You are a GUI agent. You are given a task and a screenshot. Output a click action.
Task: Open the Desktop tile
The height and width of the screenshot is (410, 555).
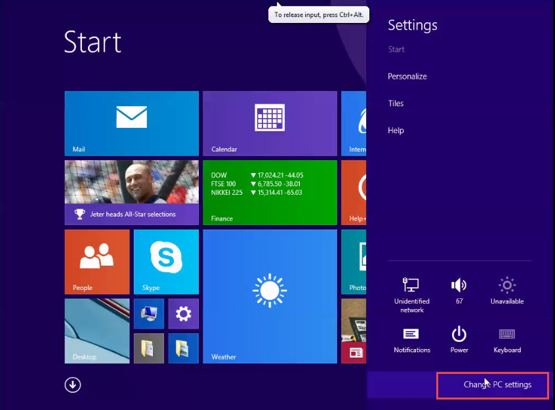(x=97, y=331)
